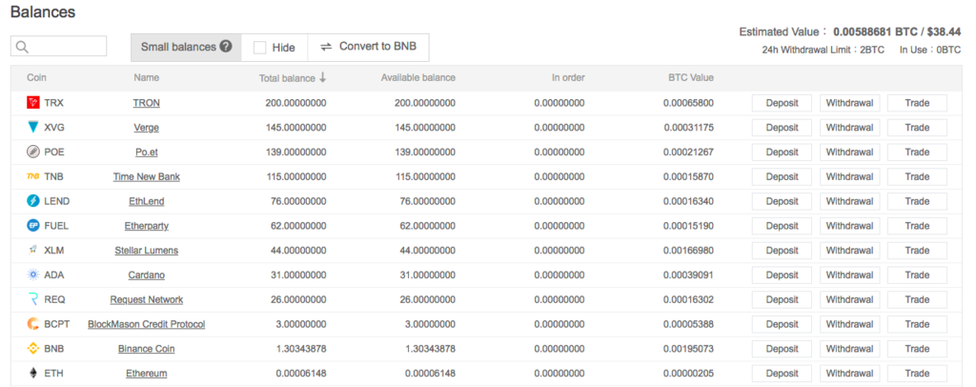
Task: Click the FUEL coin logo icon
Action: click(x=33, y=226)
